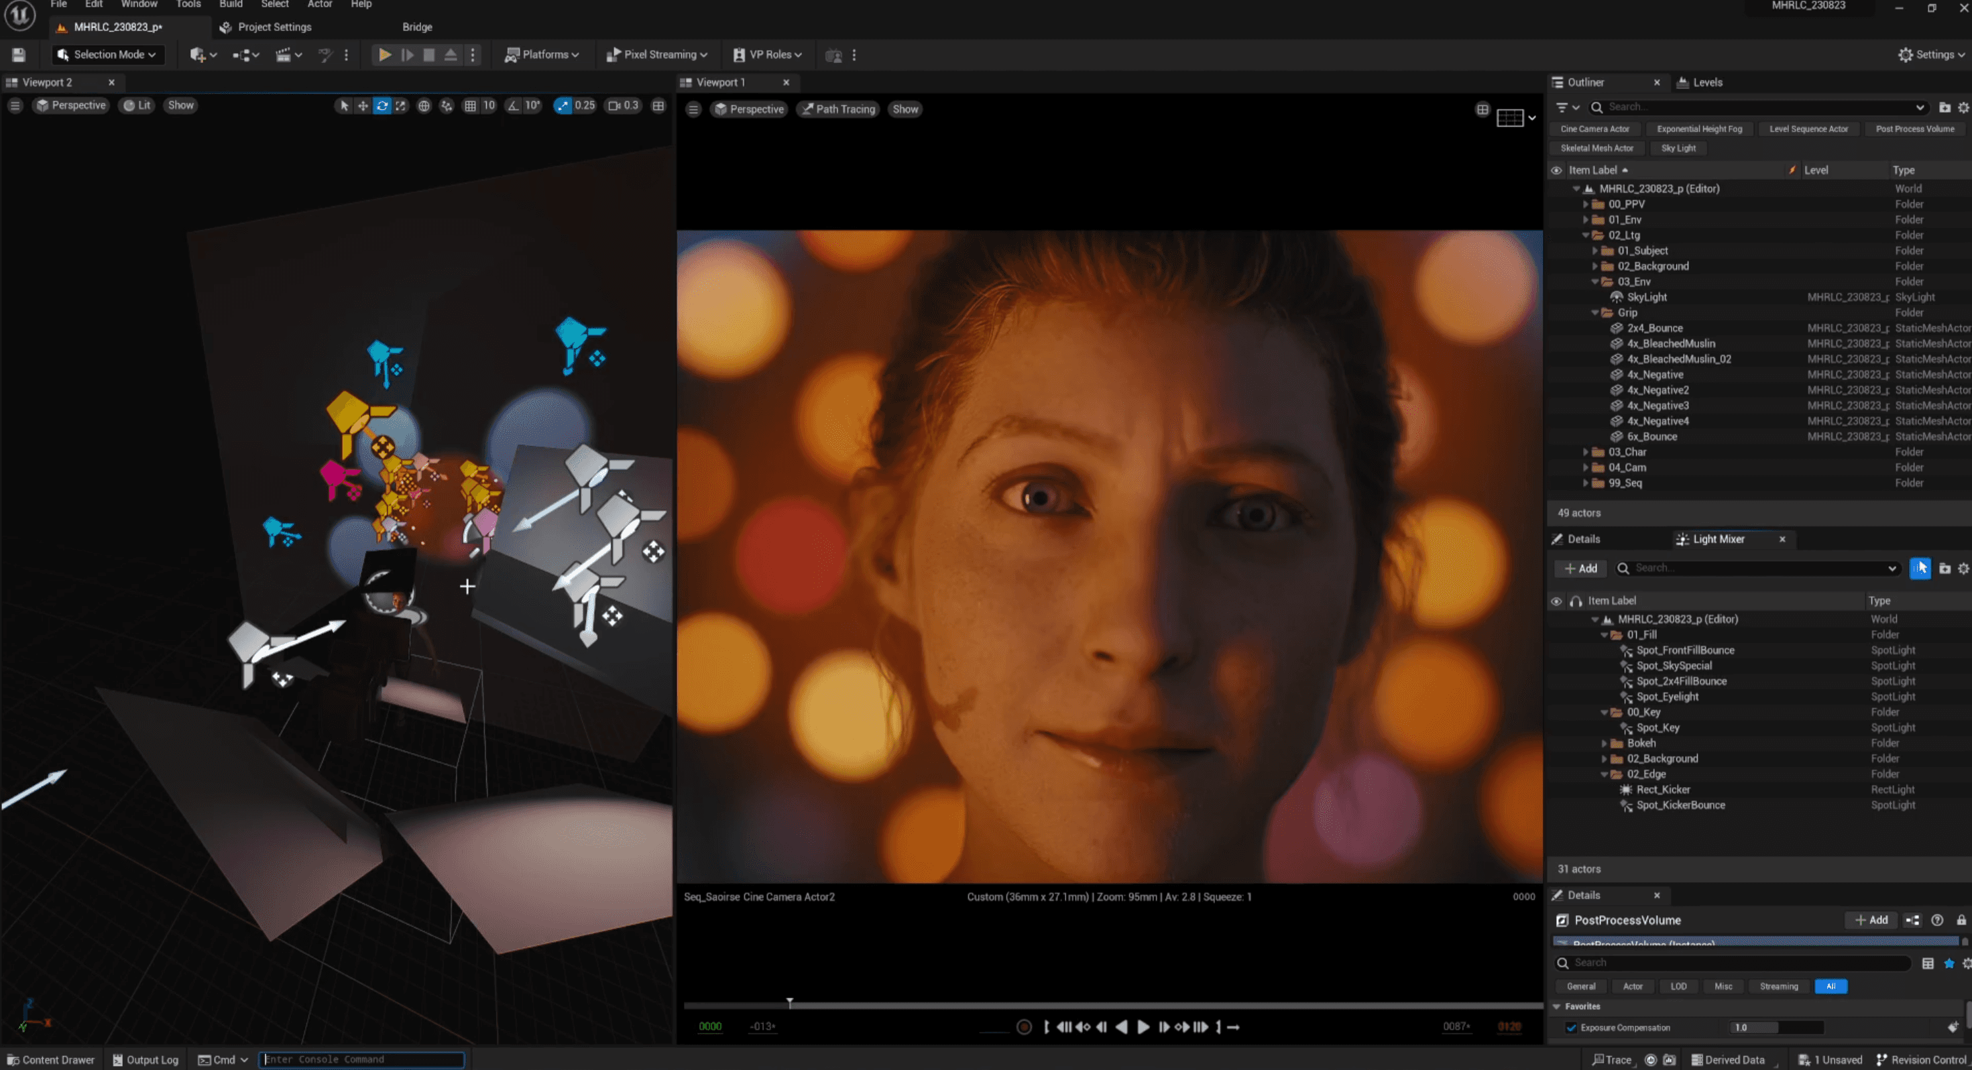Viewport: 1972px width, 1070px height.
Task: Click the Add button in Light Mixer
Action: (x=1581, y=568)
